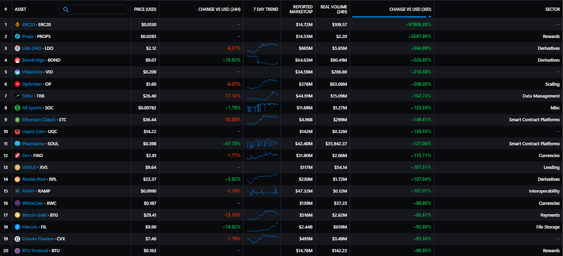Click the magnifier search icon
Image resolution: width=563 pixels, height=256 pixels.
66,10
